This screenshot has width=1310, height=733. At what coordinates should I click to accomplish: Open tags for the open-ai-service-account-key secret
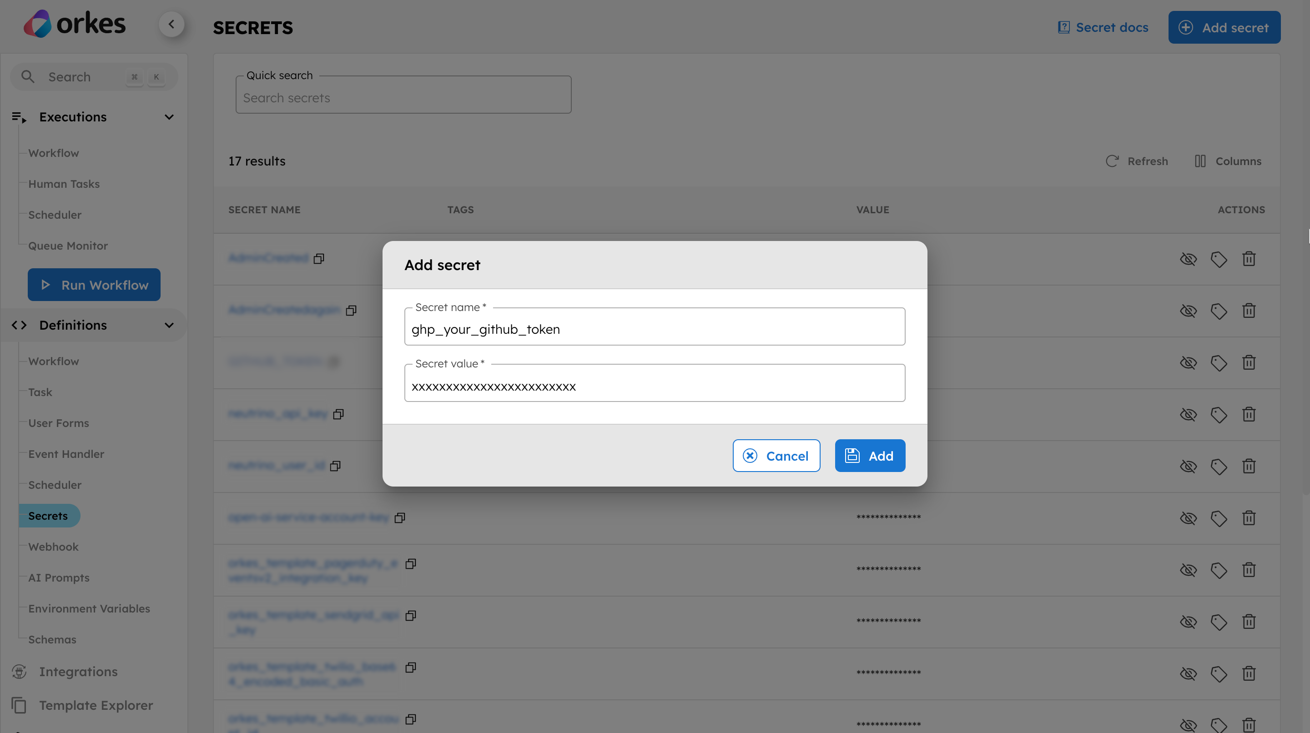click(1219, 518)
